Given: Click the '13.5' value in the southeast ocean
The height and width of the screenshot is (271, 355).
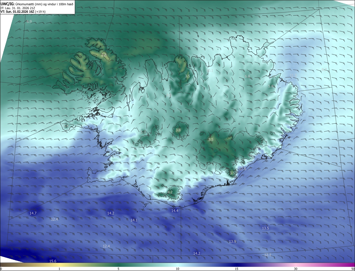Looking at the screenshot, I should [265, 228].
